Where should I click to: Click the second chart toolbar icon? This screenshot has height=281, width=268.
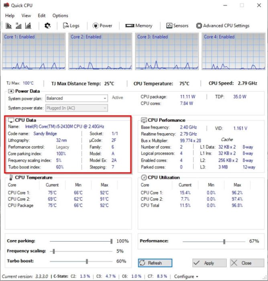(x=18, y=26)
